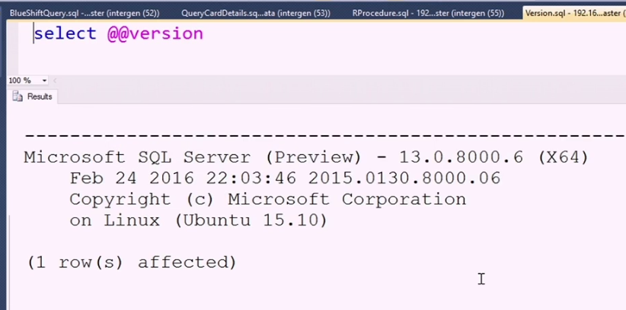Expand the 100 % zoom dropdown arrow

(x=44, y=81)
